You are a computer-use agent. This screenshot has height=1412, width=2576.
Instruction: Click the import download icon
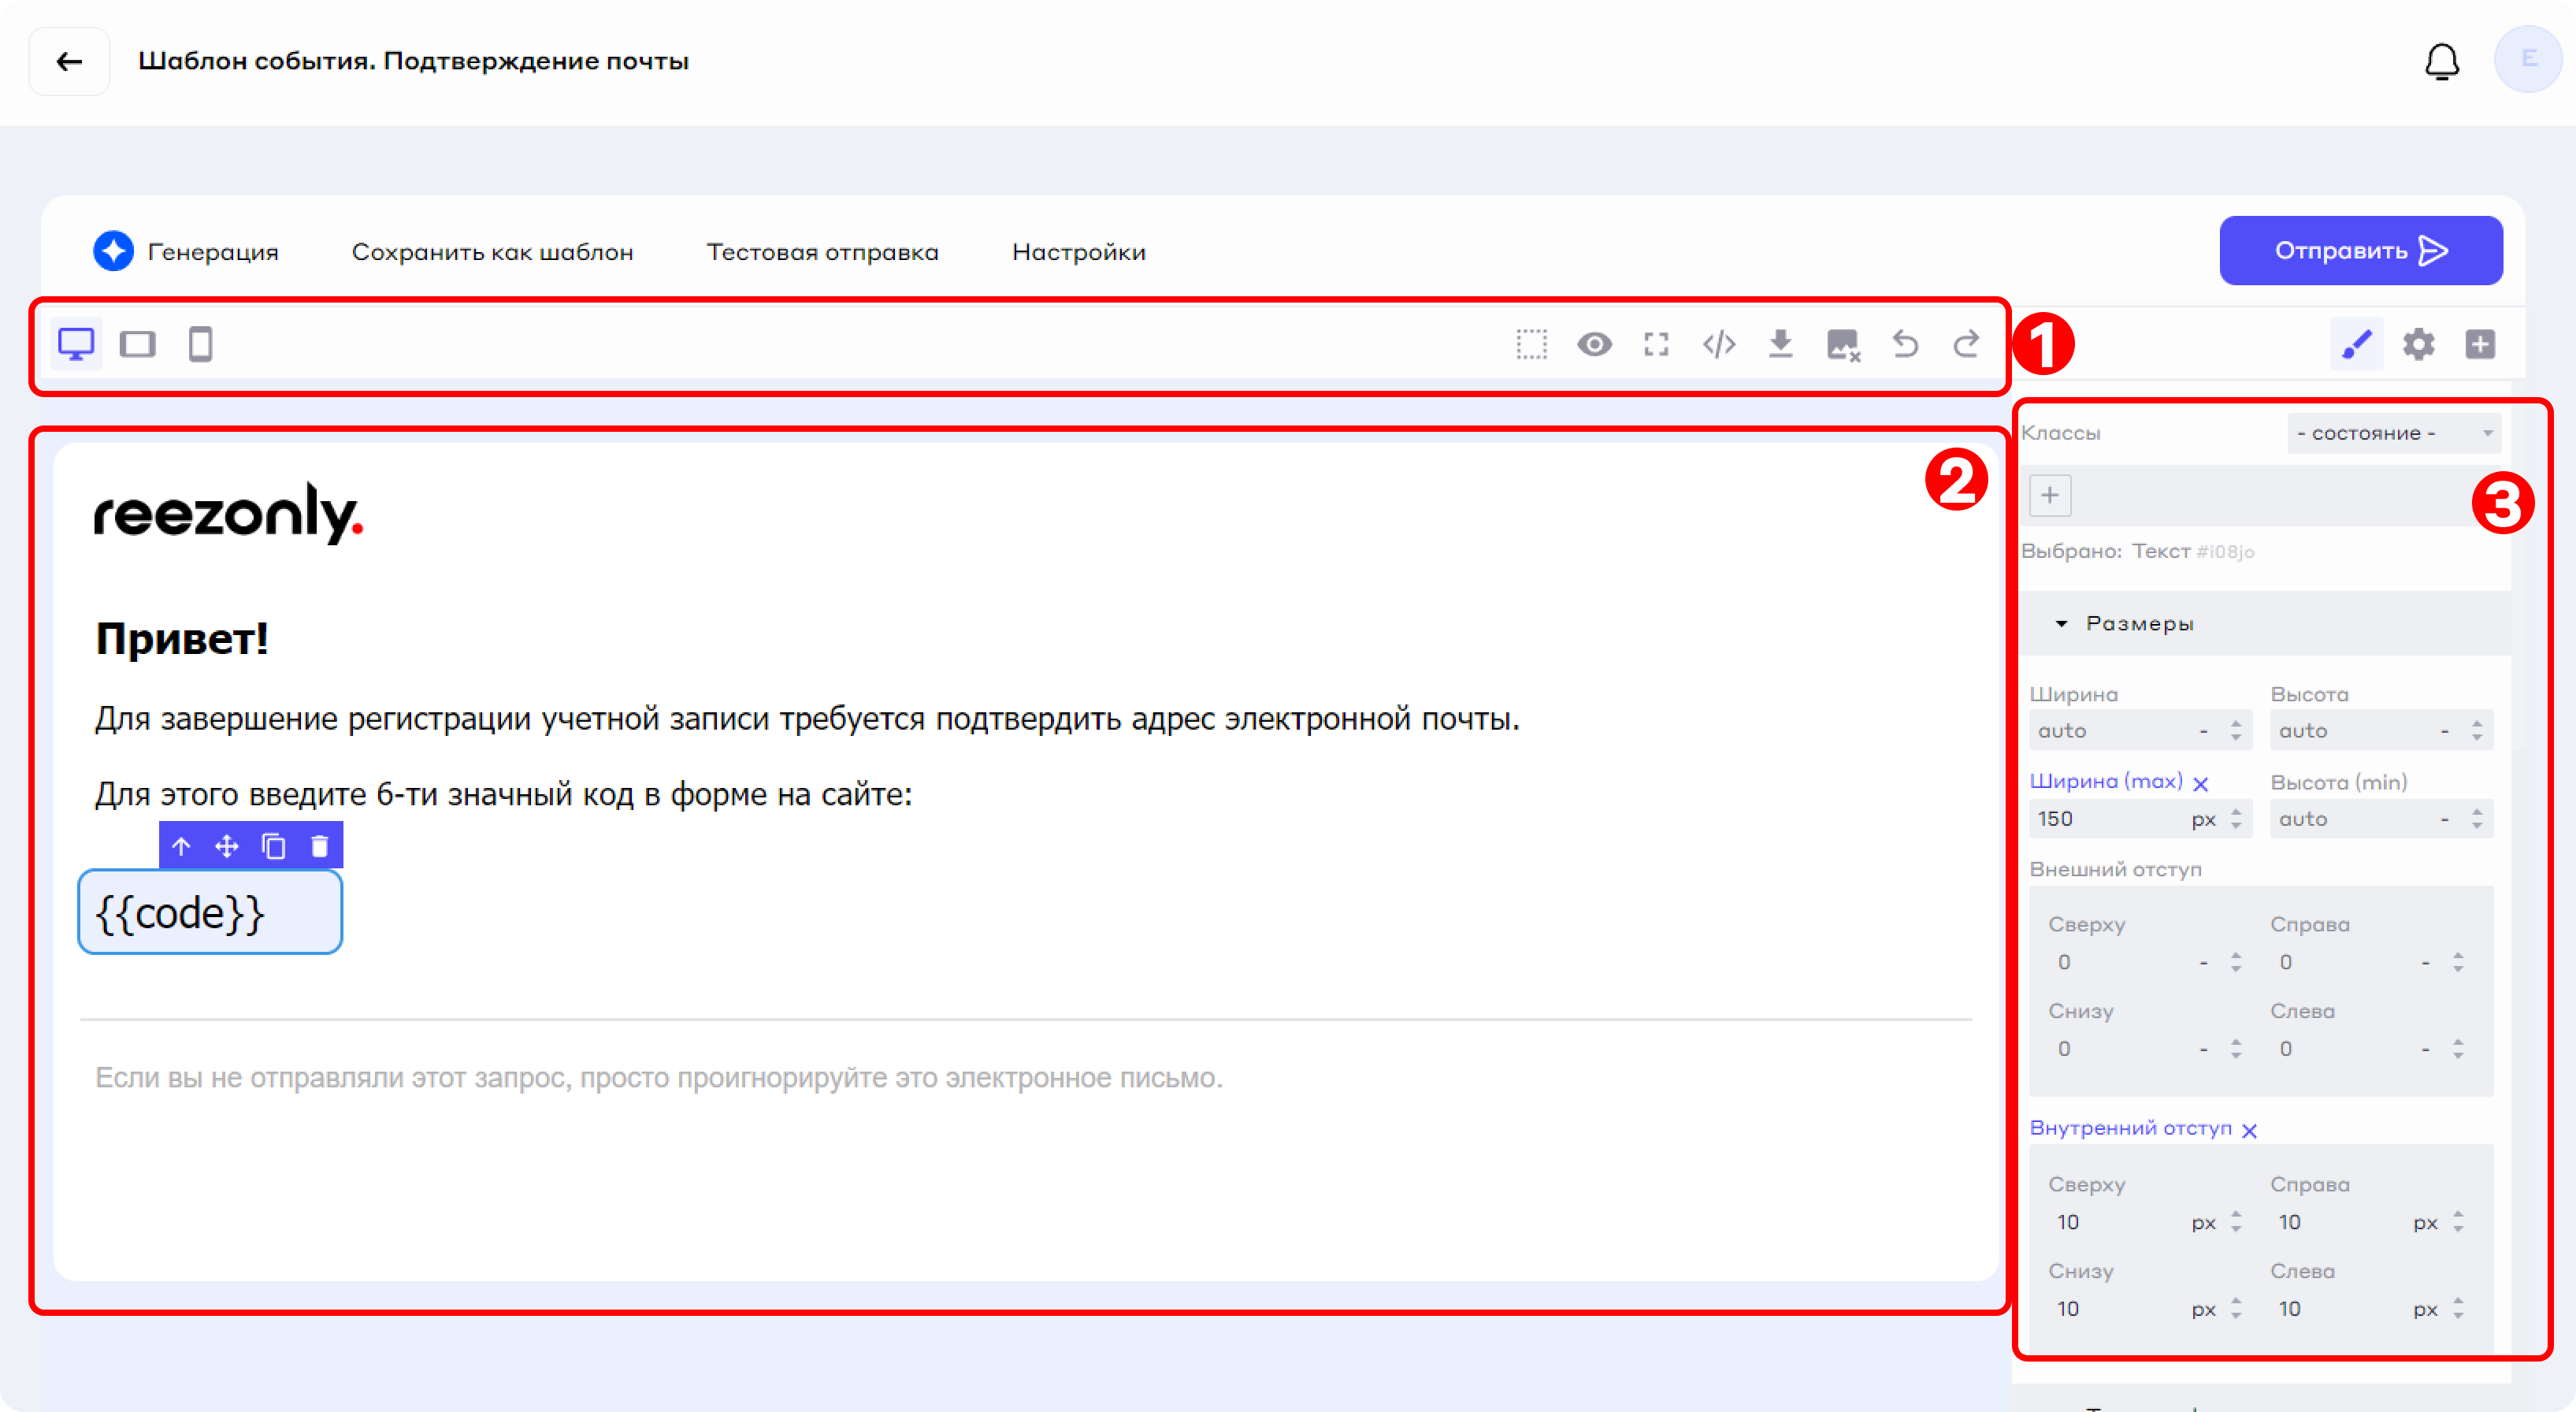click(x=1780, y=345)
